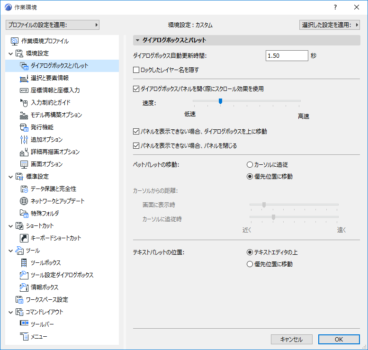This screenshot has width=368, height=350.
Task: Collapse the 環境設定 tree group
Action: point(10,54)
